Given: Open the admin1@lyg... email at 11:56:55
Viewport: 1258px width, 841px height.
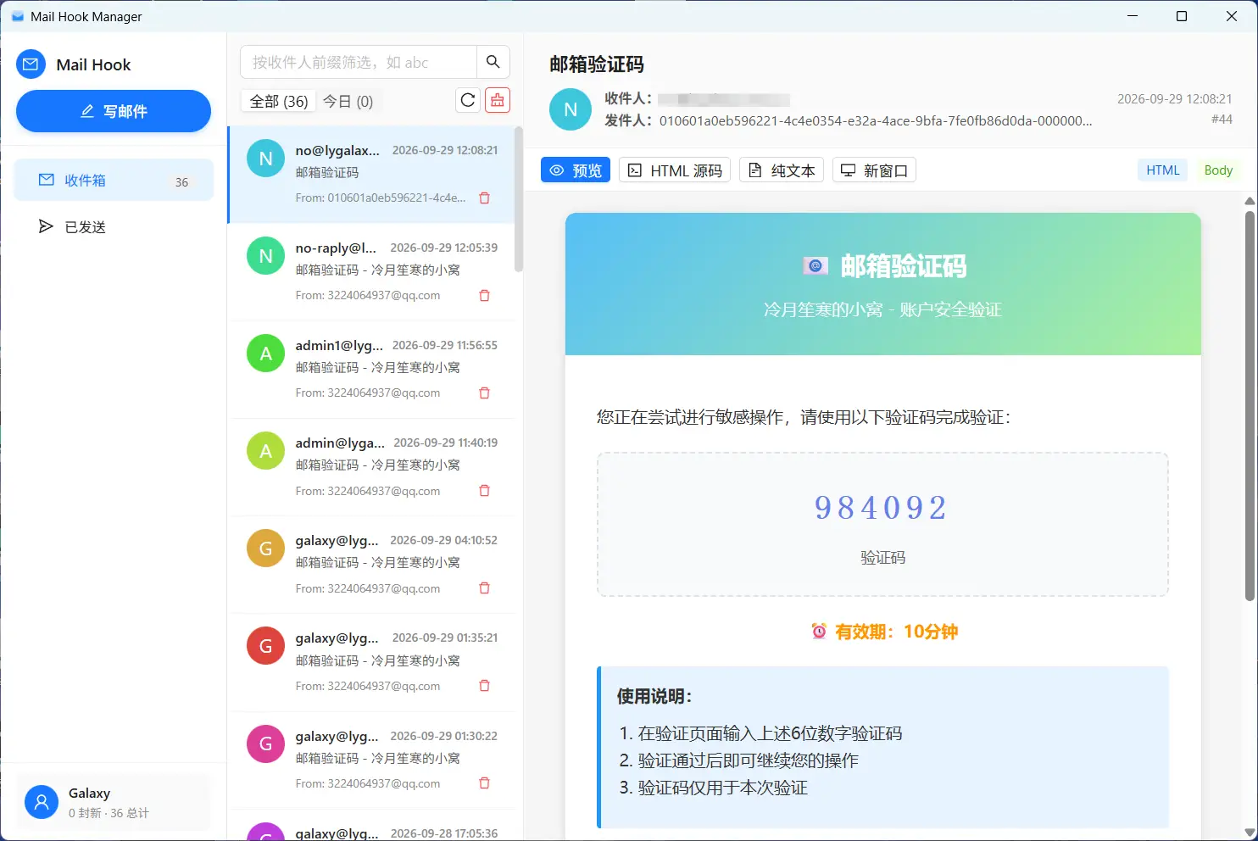Looking at the screenshot, I should (371, 370).
